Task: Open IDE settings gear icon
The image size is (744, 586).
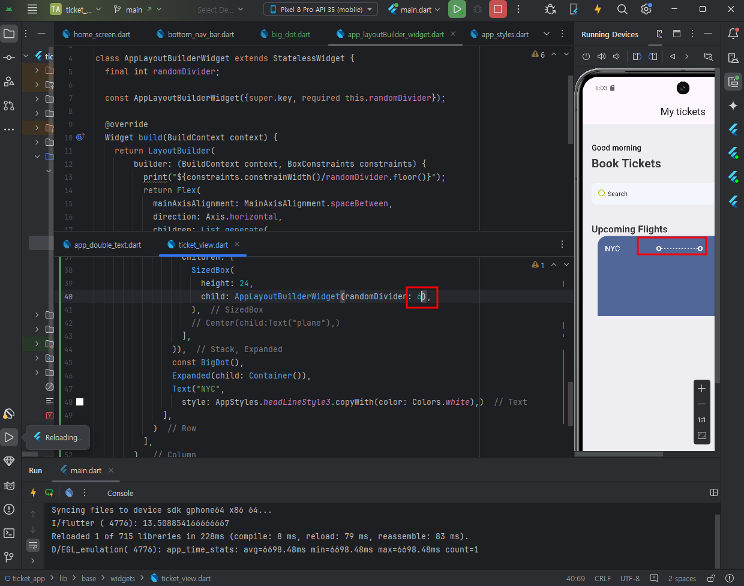Action: [646, 9]
